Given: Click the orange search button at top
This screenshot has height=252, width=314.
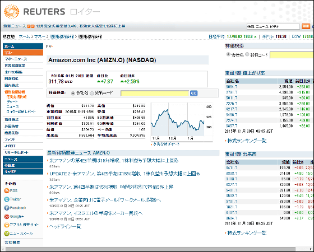Looking at the screenshot, I should pyautogui.click(x=306, y=26).
